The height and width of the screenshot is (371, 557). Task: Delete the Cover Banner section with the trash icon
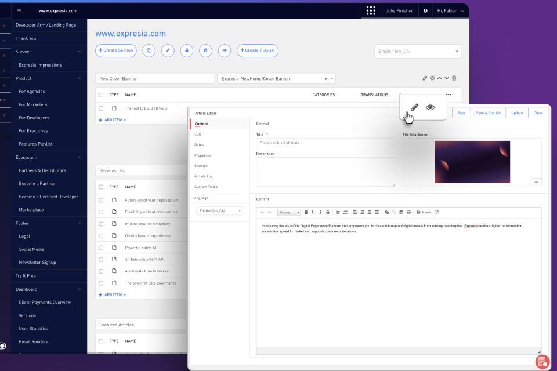[454, 78]
